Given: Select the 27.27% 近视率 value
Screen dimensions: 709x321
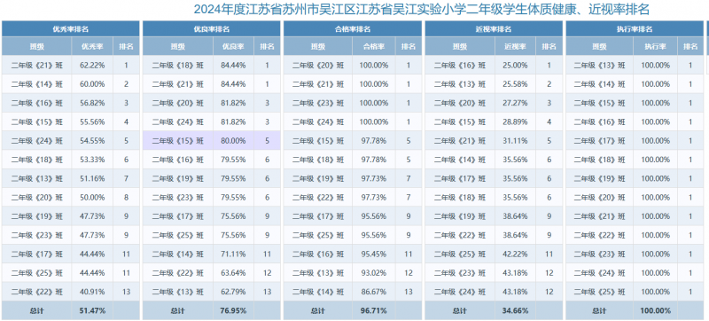Looking at the screenshot, I should pos(515,103).
